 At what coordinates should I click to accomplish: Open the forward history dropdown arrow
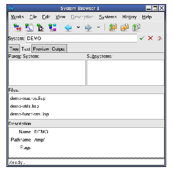99,27
